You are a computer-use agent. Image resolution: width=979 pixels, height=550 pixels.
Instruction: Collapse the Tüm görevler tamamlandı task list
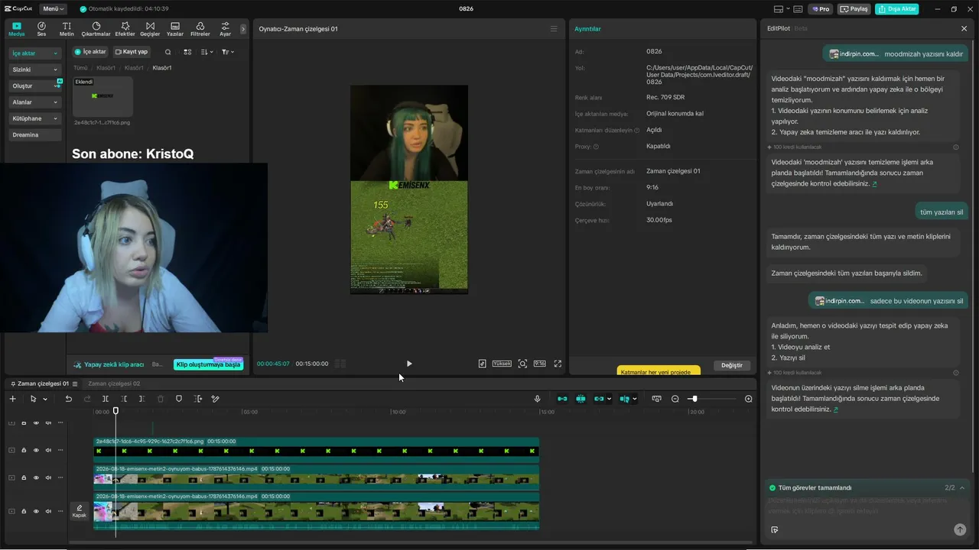[x=962, y=487]
